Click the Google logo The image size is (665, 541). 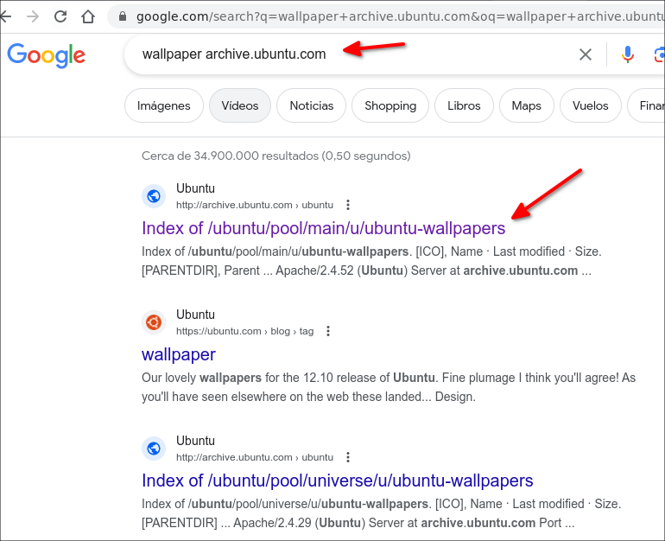tap(47, 55)
